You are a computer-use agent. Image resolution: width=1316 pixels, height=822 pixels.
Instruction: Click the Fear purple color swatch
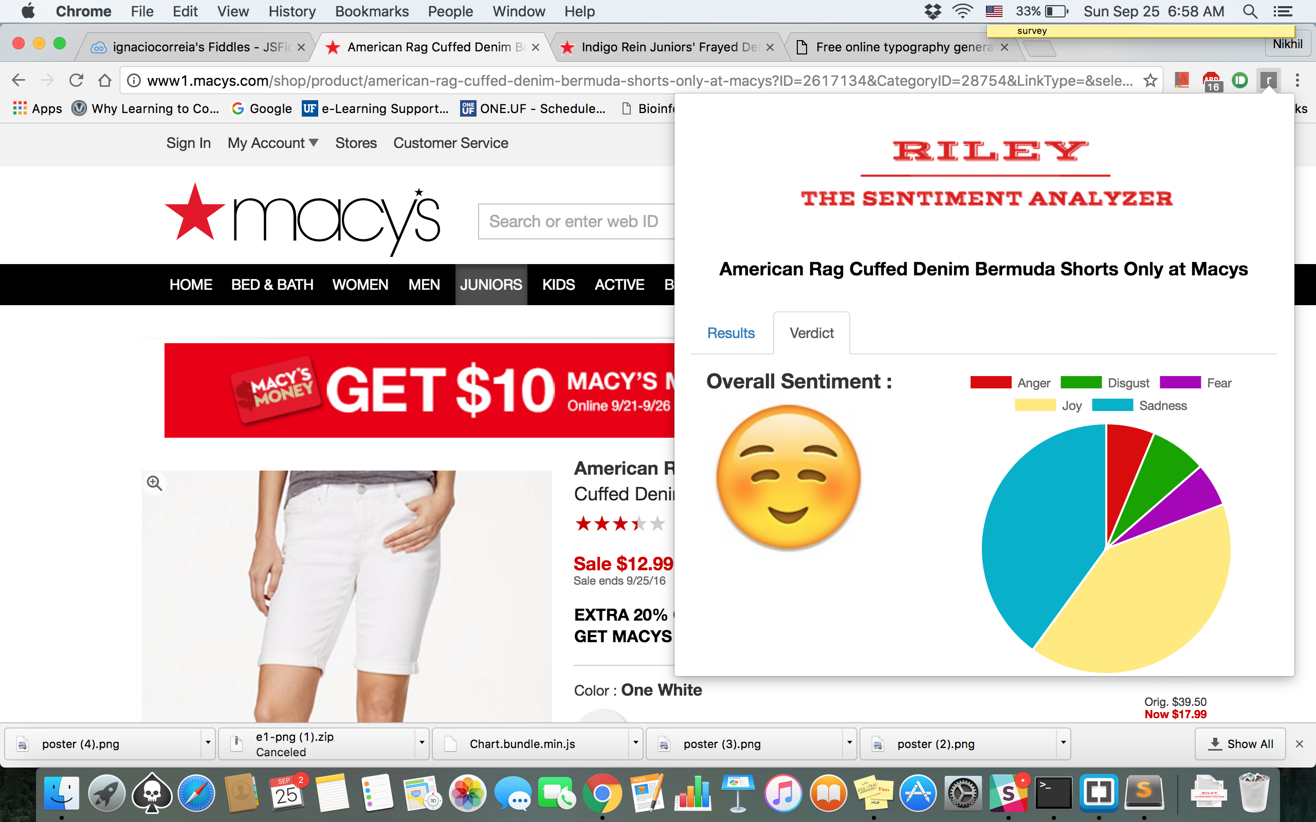1179,382
